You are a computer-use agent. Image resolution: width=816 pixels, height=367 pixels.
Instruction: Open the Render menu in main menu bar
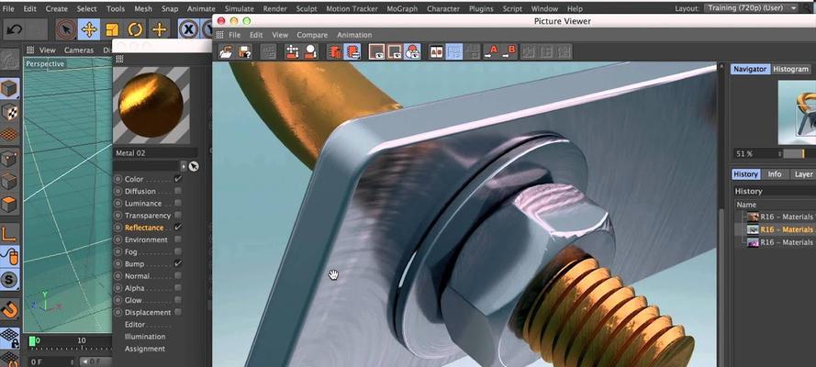(274, 9)
